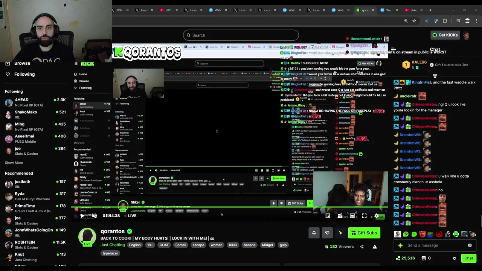This screenshot has height=271, width=482.
Task: Open the justketh recommended channel
Action: (35, 184)
